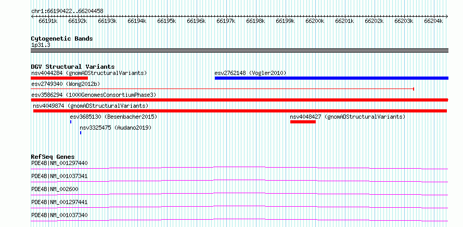Click the RefSeq Genes track heading
This screenshot has height=227, width=463.
point(53,157)
